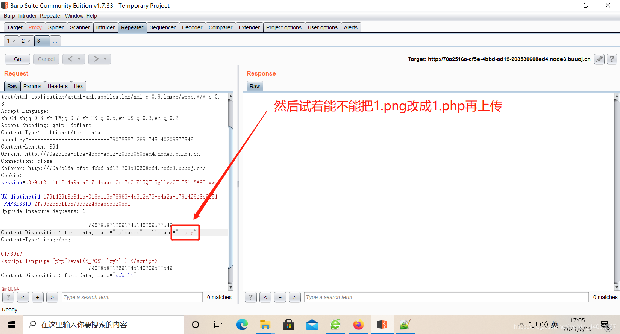This screenshot has height=334, width=620.
Task: Switch to the Sequencer tab
Action: [162, 27]
